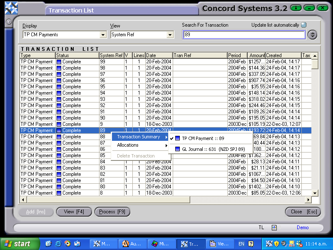Toggle Update list automatically
This screenshot has width=333, height=250.
304,25
